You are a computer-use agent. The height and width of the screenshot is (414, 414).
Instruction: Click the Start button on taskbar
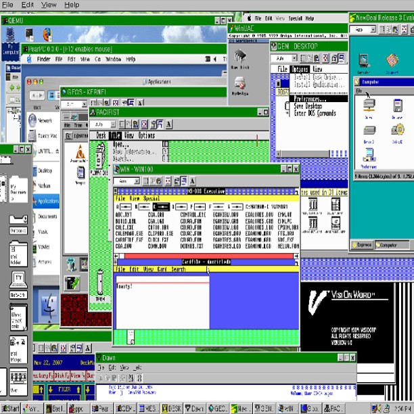(10, 409)
